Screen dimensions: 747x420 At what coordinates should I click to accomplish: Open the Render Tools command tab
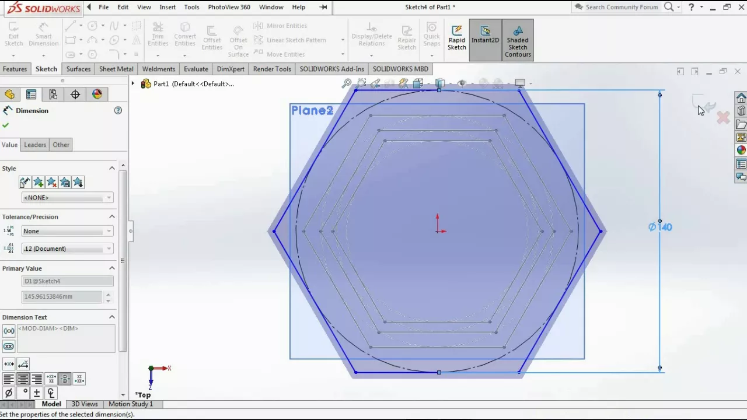pyautogui.click(x=272, y=69)
